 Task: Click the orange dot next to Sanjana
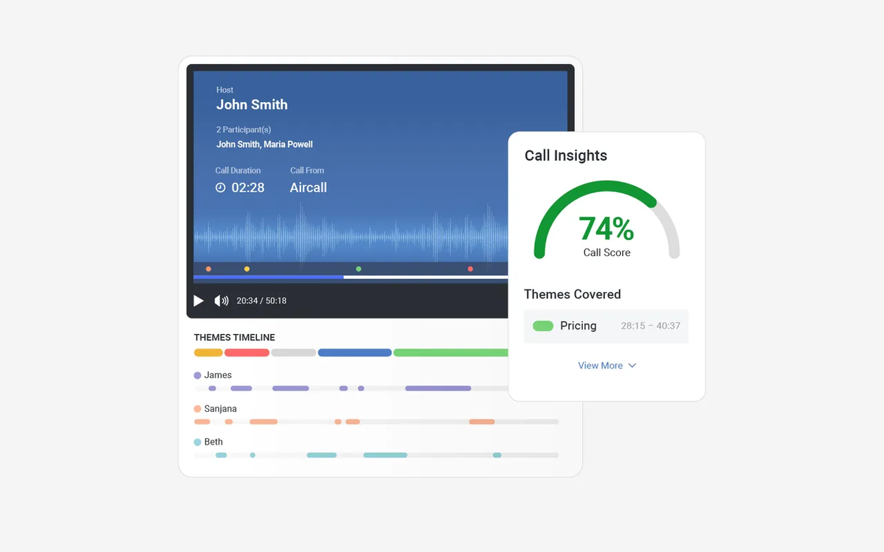tap(198, 409)
